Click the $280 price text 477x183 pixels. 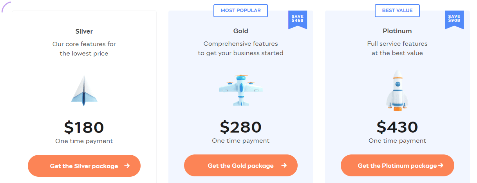click(x=241, y=127)
